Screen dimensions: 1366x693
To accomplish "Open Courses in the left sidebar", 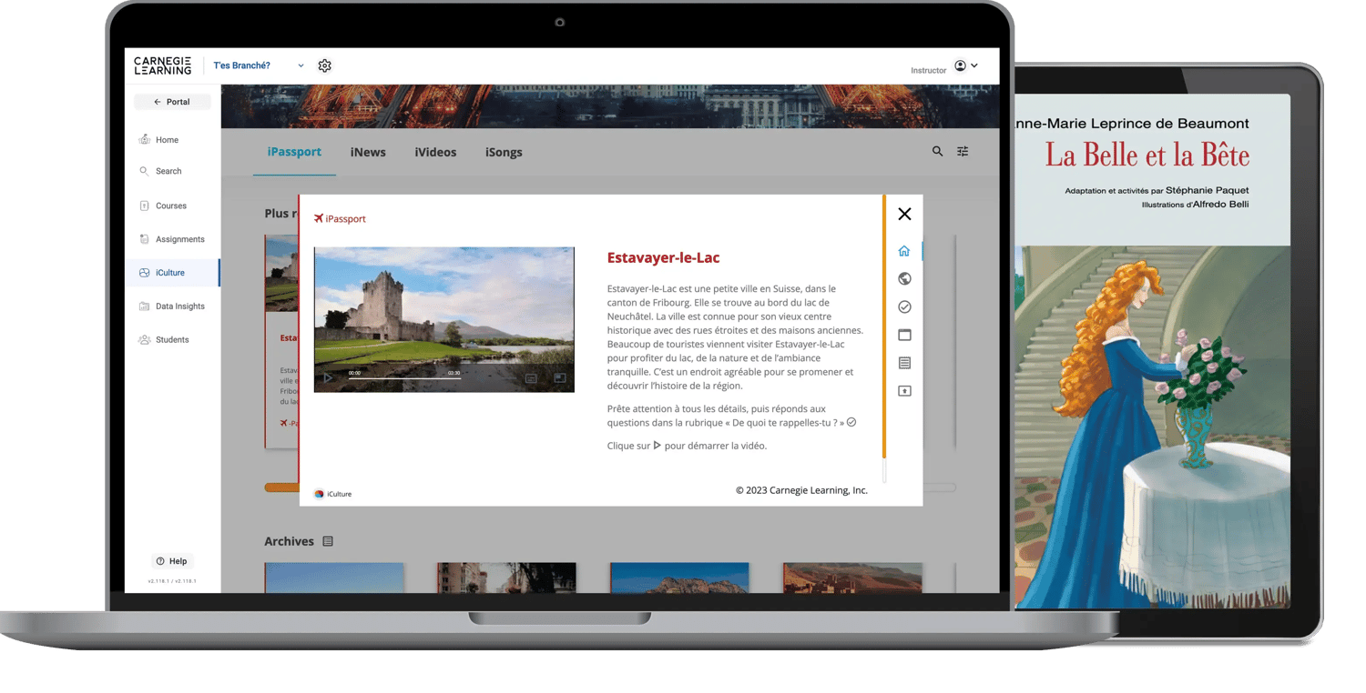I will [x=163, y=206].
